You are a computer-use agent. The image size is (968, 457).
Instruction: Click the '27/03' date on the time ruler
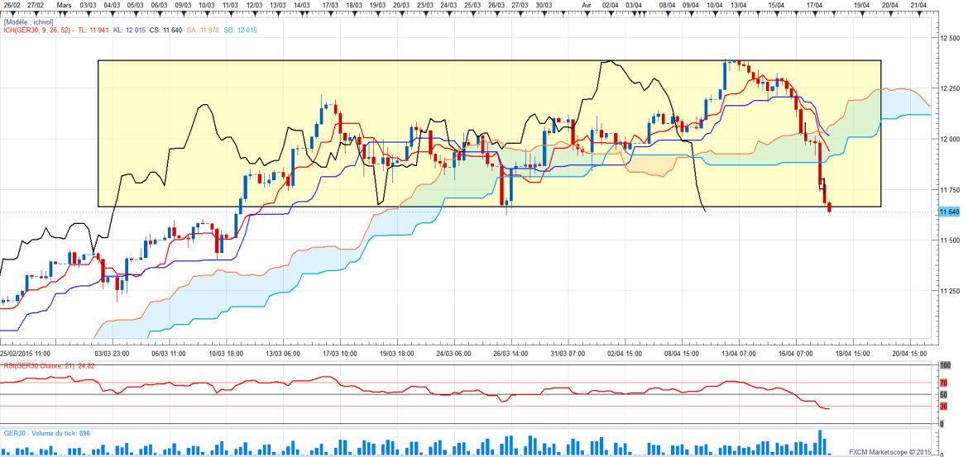[x=520, y=4]
